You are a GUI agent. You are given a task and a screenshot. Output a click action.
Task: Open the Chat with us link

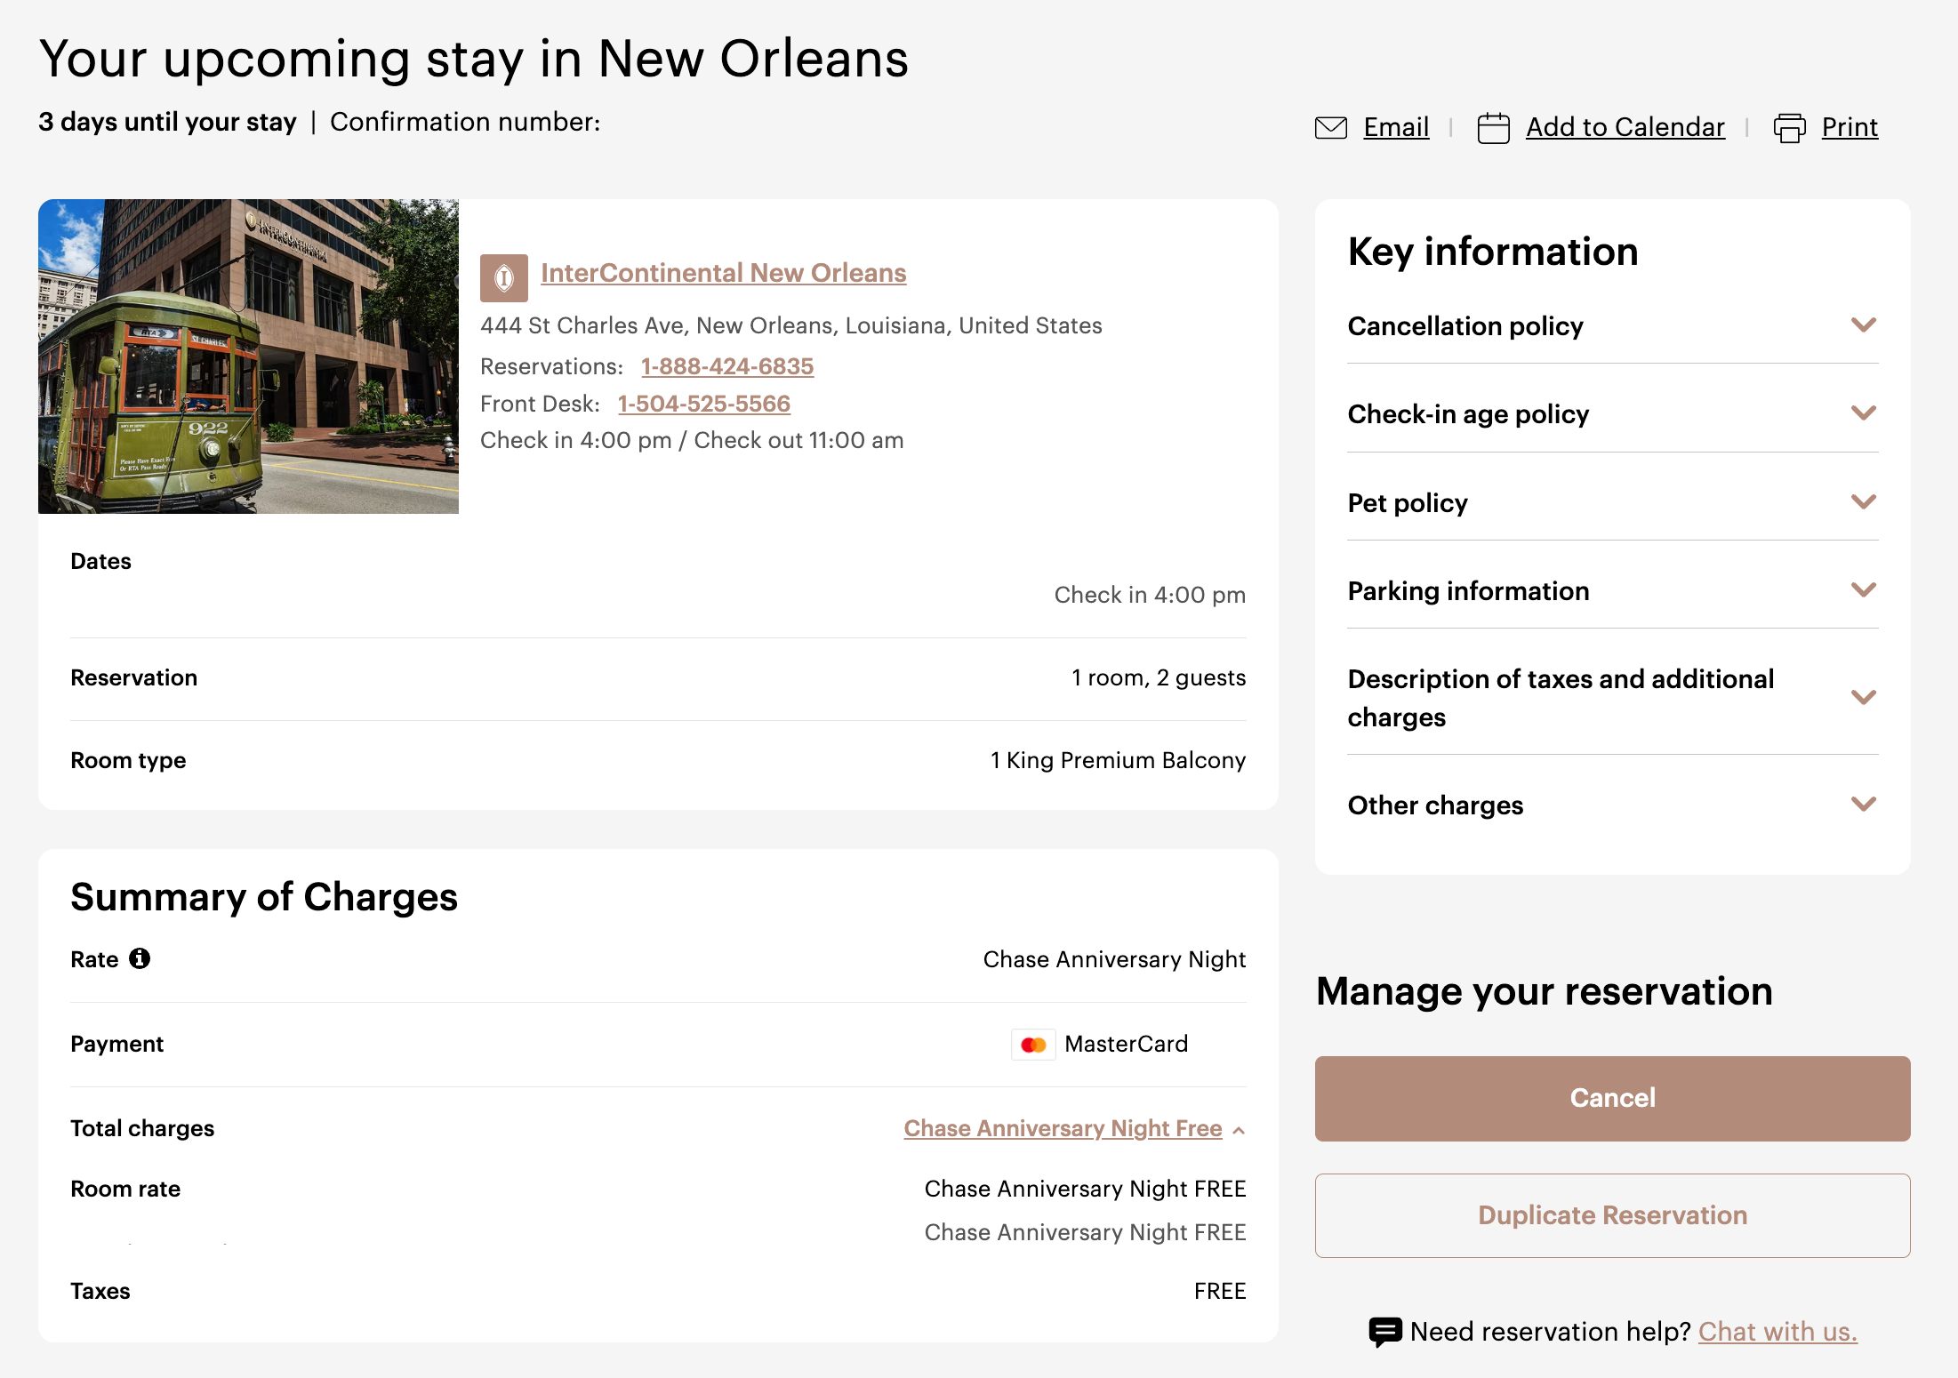click(x=1777, y=1331)
